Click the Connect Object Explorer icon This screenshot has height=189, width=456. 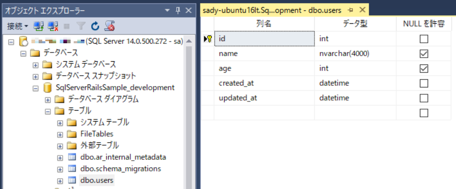[39, 26]
